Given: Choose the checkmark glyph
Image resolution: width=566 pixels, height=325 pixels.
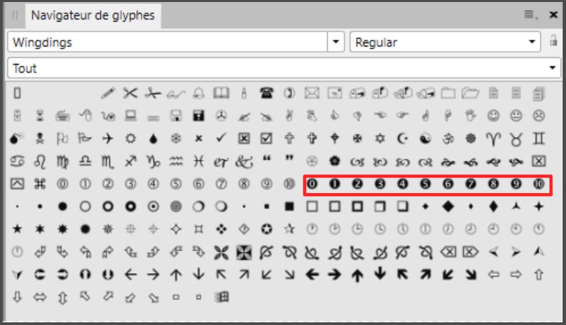Looking at the screenshot, I should (x=221, y=138).
